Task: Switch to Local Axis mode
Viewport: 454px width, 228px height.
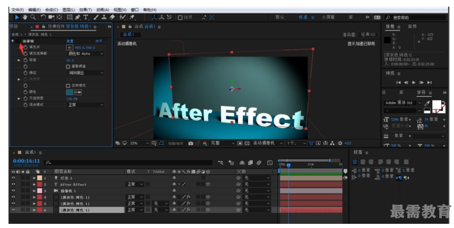Action: click(154, 17)
